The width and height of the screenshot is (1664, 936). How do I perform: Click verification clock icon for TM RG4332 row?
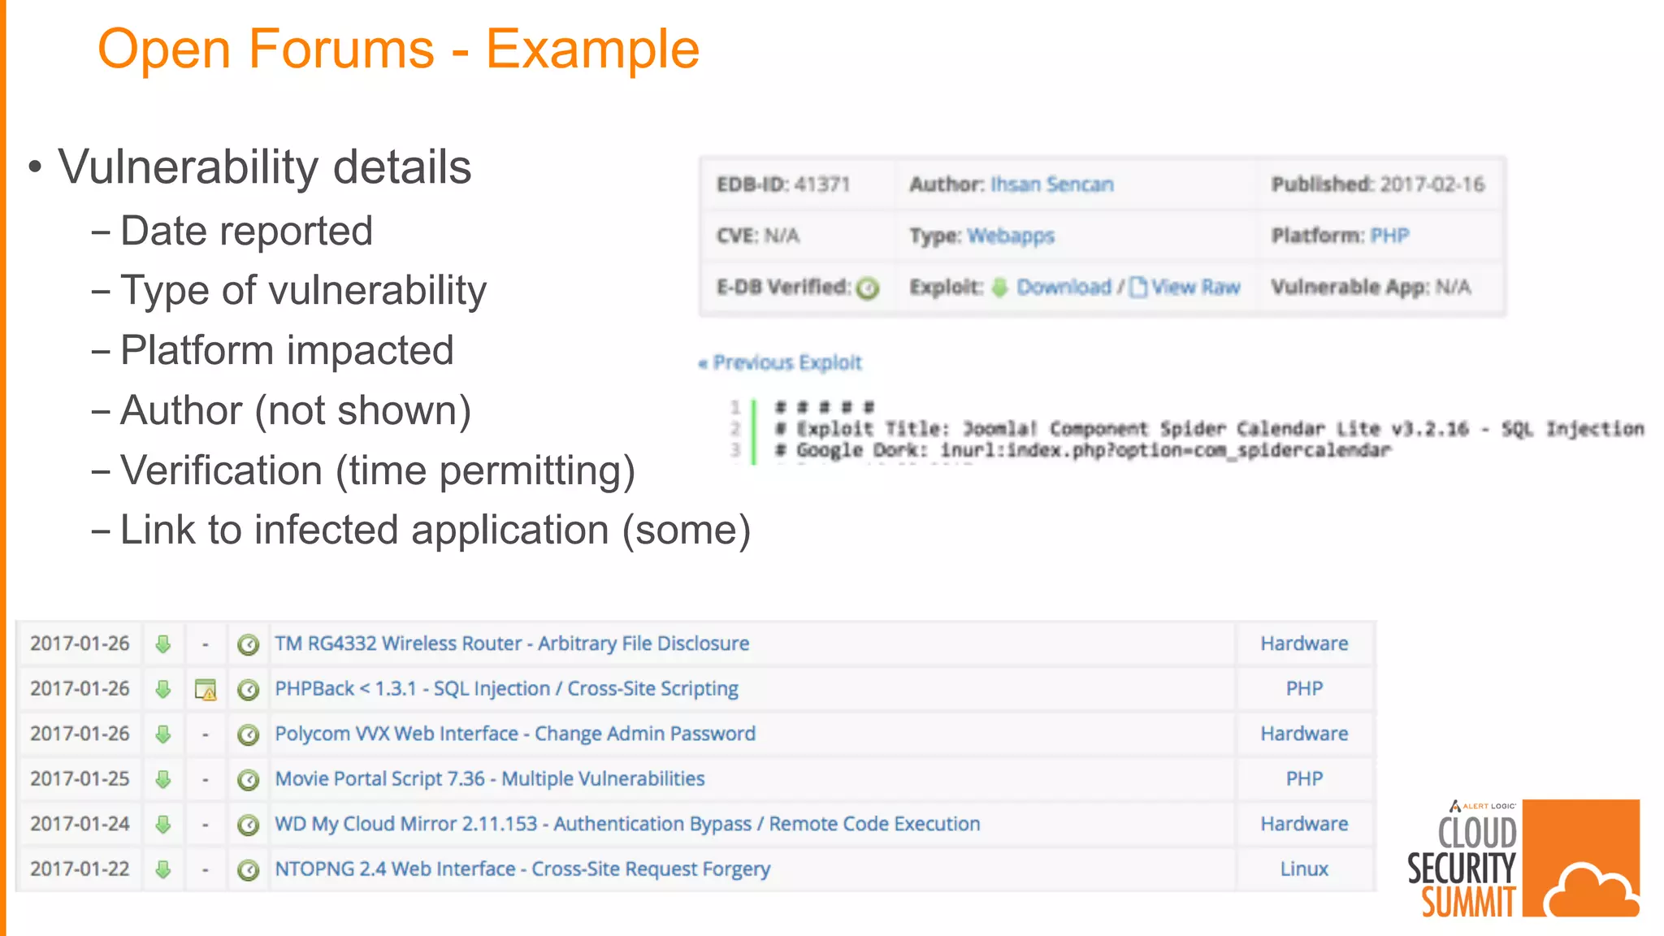[248, 645]
